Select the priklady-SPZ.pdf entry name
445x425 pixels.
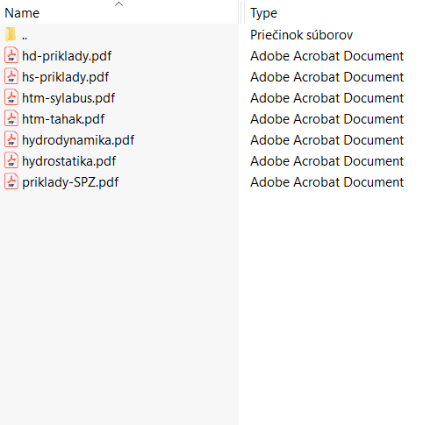[x=70, y=182]
